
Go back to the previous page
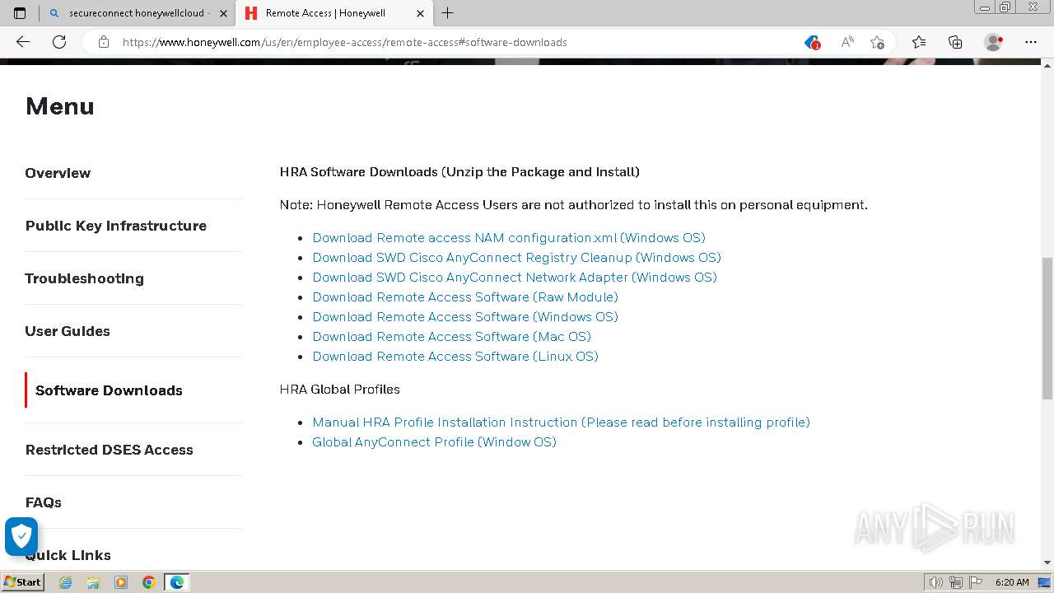(x=23, y=42)
